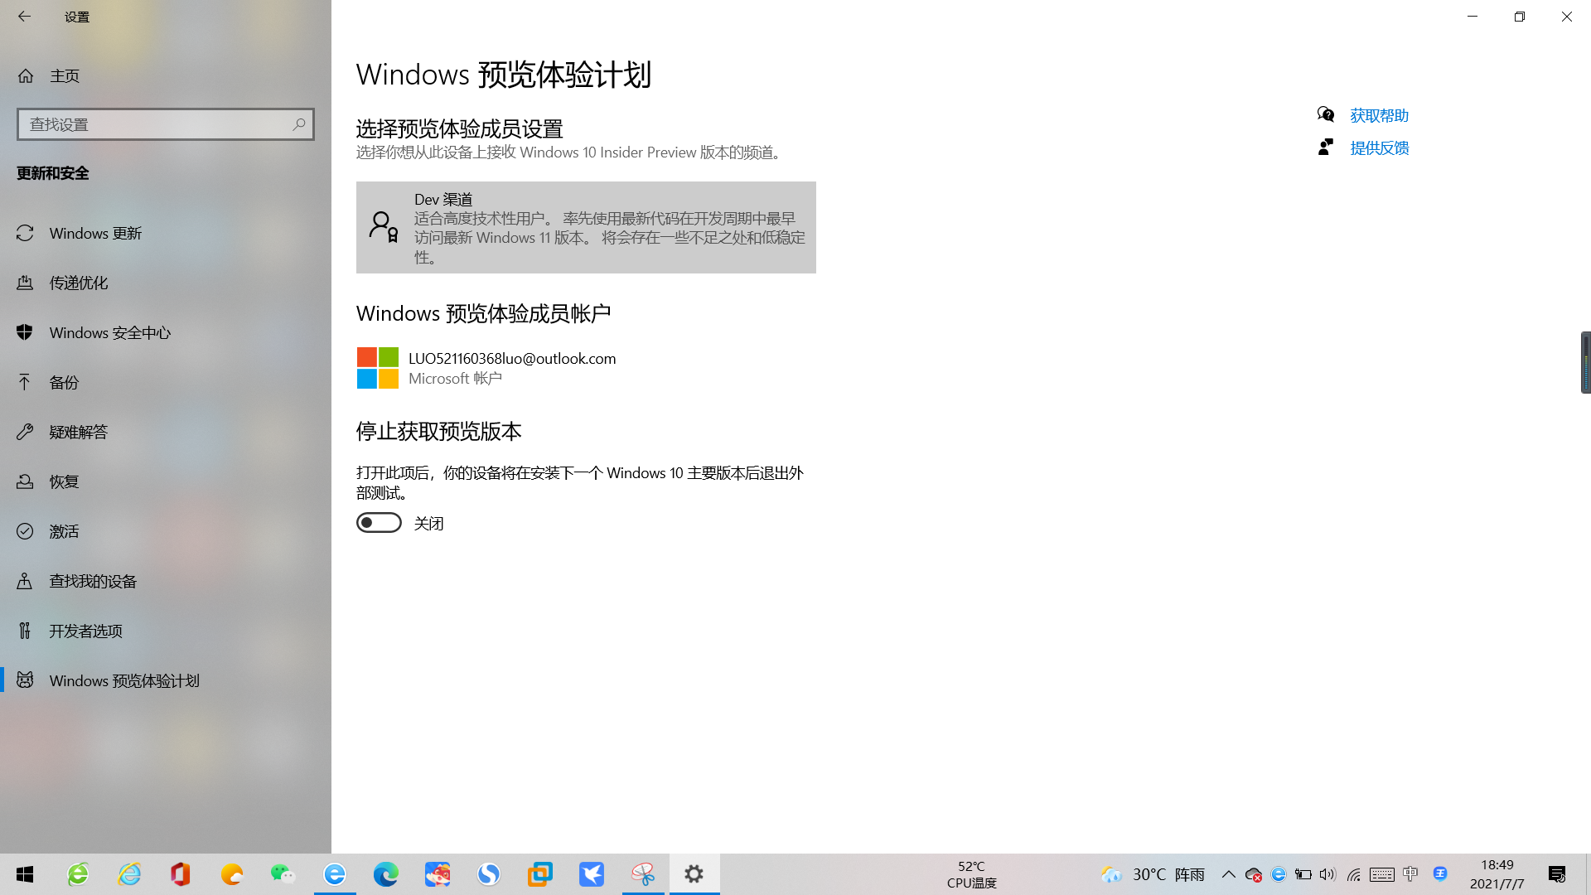This screenshot has width=1591, height=895.
Task: Open the 获取帮助 link
Action: pyautogui.click(x=1379, y=116)
